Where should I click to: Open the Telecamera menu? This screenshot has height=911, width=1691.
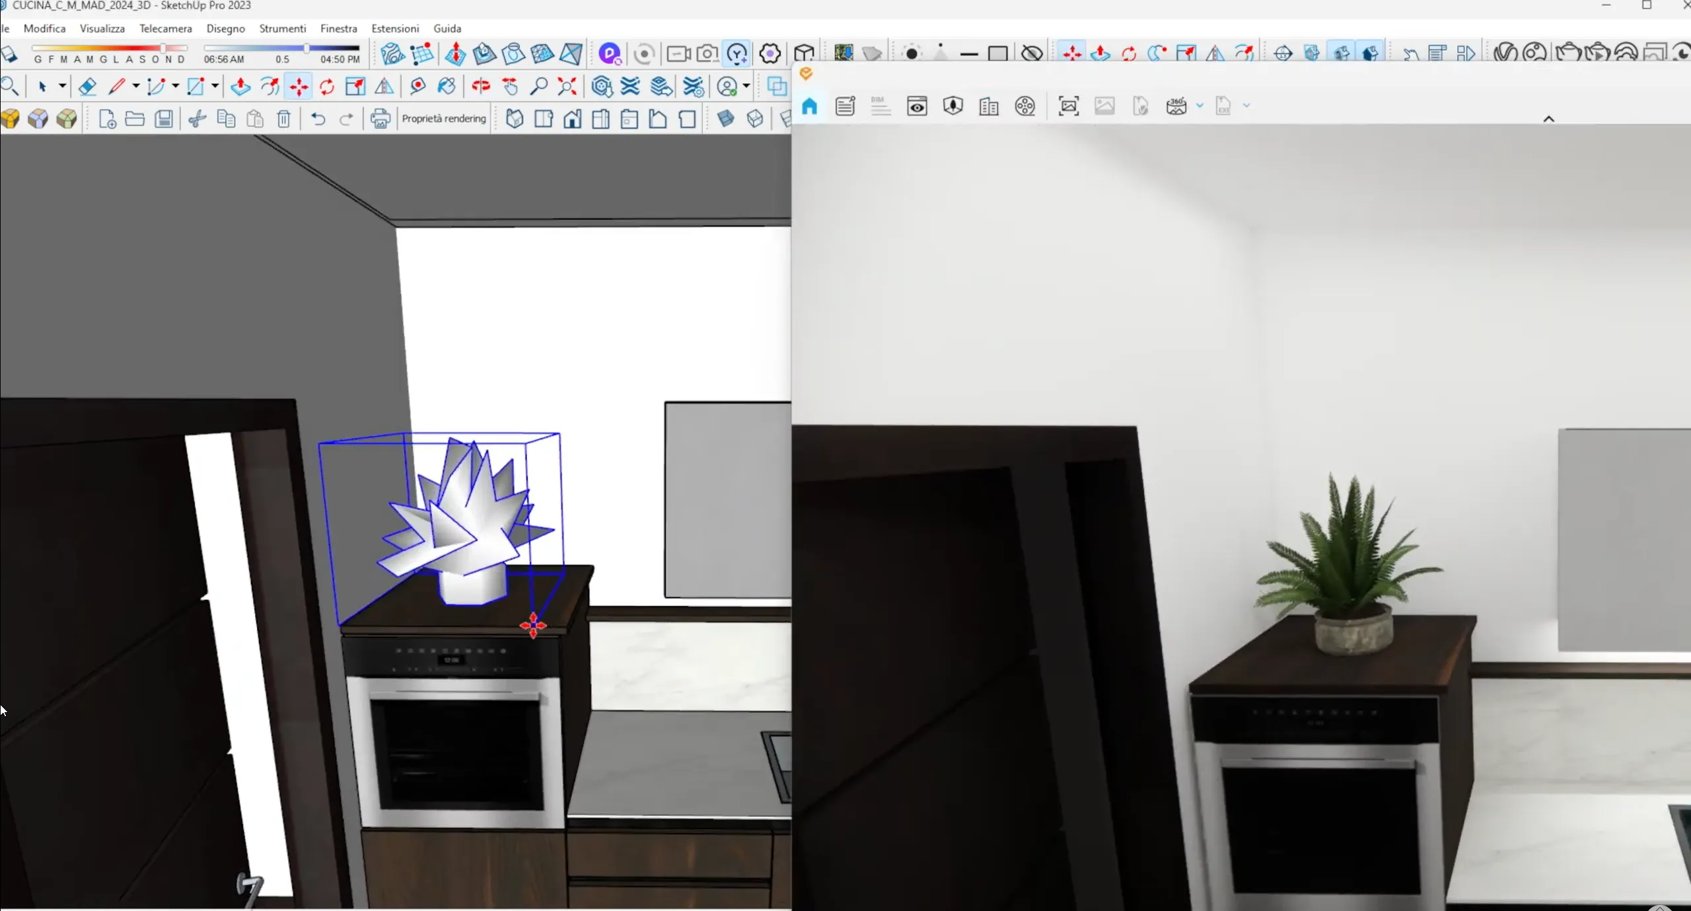click(165, 28)
